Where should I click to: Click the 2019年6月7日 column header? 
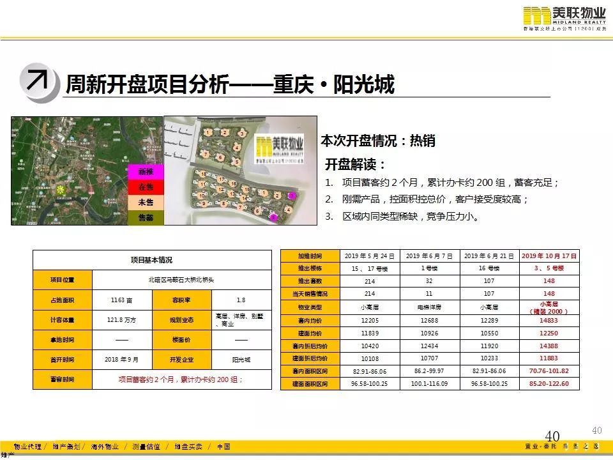(430, 256)
